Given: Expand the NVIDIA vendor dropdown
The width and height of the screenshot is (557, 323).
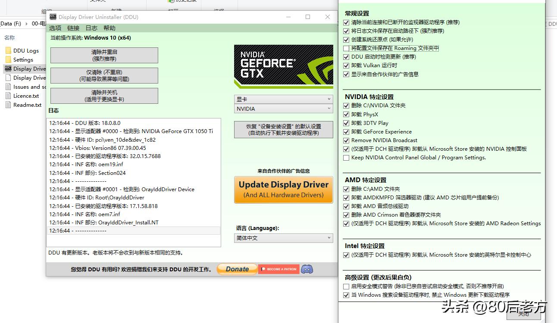Looking at the screenshot, I should (283, 109).
